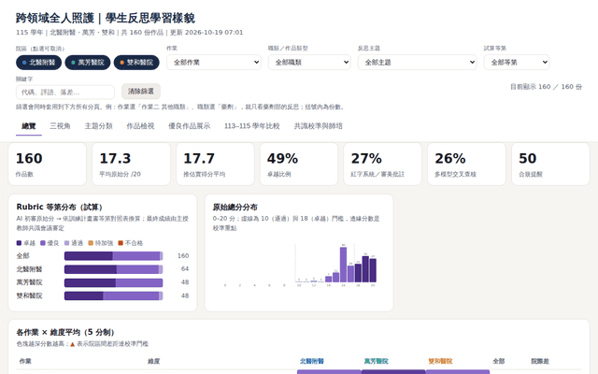Click the 北醫附醫 table column header
Image resolution: width=598 pixels, height=374 pixels.
[311, 361]
